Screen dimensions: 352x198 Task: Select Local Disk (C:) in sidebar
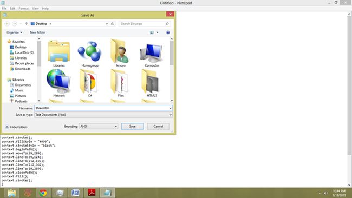[22, 52]
